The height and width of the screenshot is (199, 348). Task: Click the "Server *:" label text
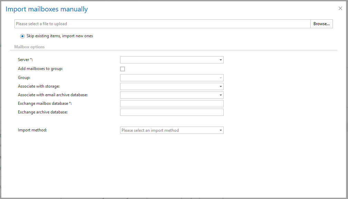pos(25,60)
